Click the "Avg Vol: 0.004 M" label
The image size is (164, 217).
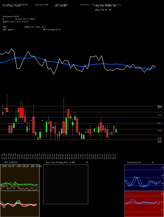coord(105,6)
